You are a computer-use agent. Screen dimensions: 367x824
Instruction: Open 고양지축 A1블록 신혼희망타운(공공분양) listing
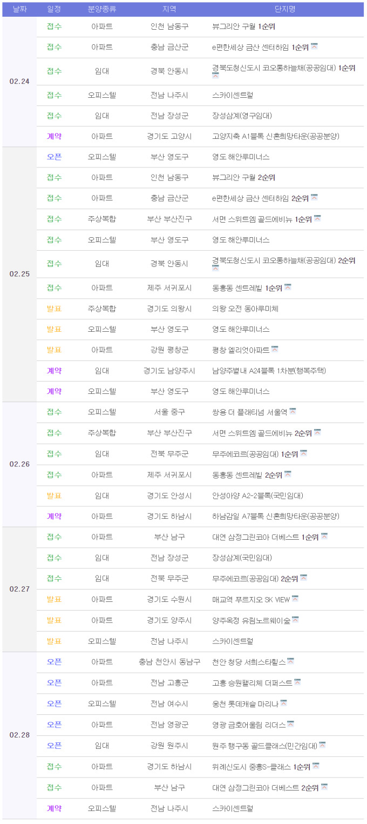click(x=276, y=136)
